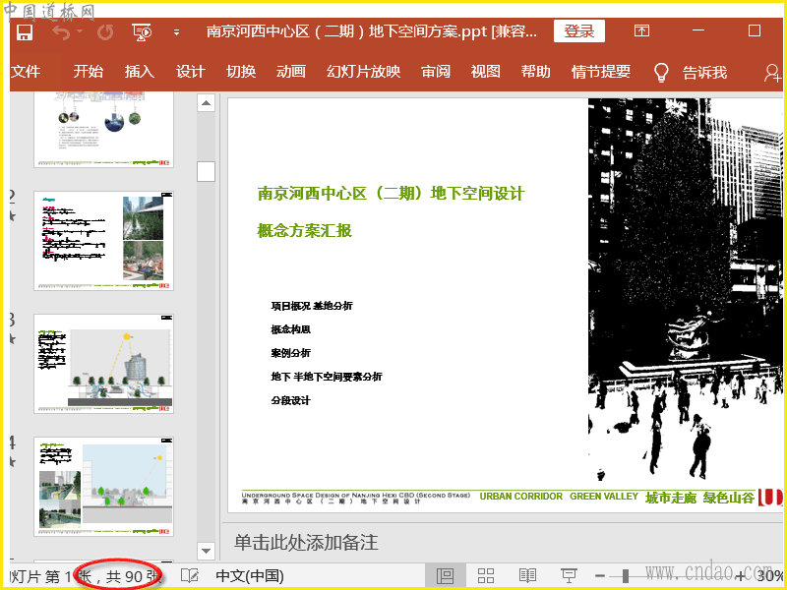
Task: Switch to Slide Sorter view icon
Action: [x=486, y=575]
